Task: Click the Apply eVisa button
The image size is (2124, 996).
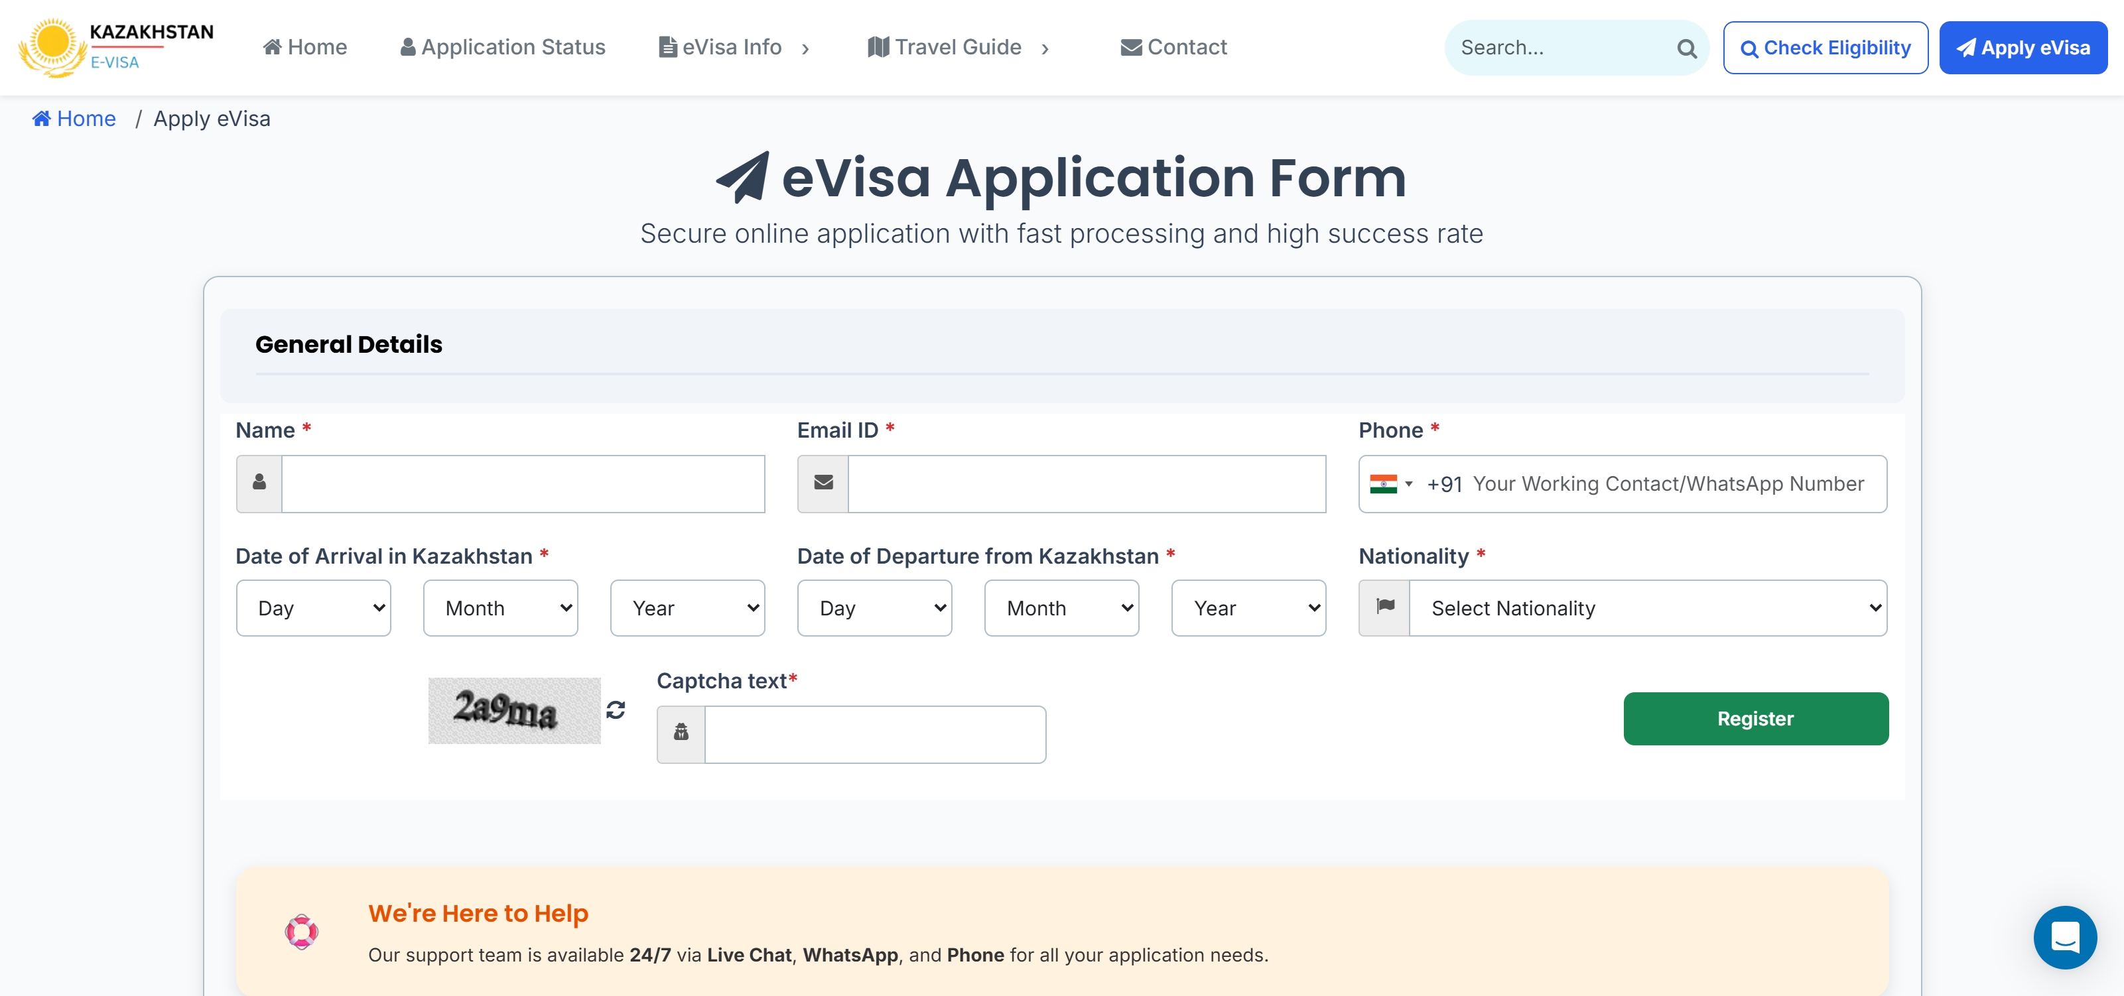Action: coord(2023,48)
